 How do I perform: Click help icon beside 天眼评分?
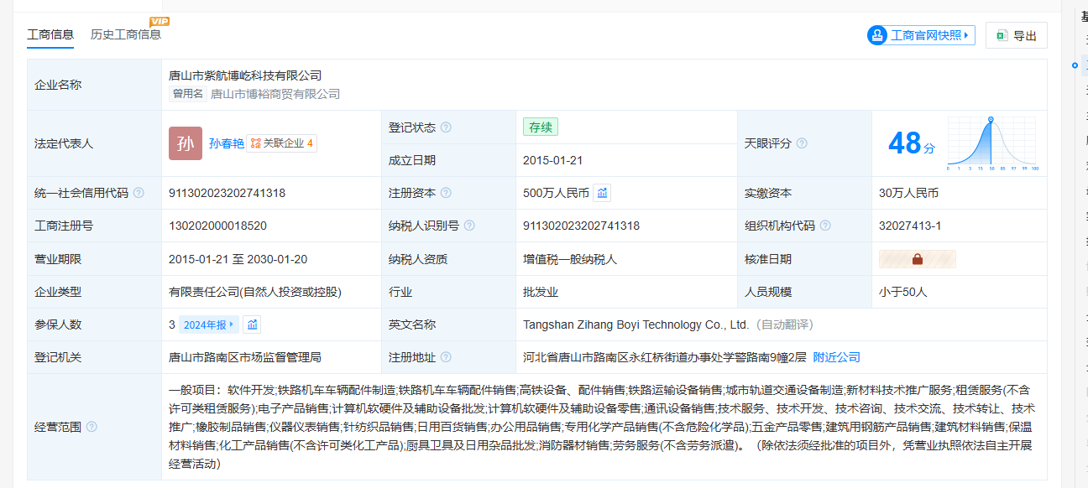[x=802, y=143]
